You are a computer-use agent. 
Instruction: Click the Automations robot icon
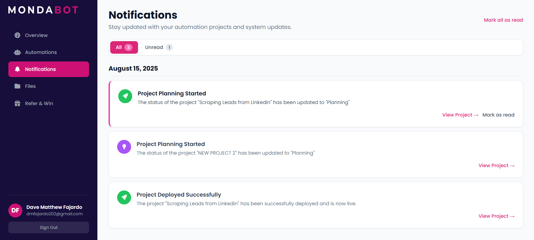[x=18, y=52]
